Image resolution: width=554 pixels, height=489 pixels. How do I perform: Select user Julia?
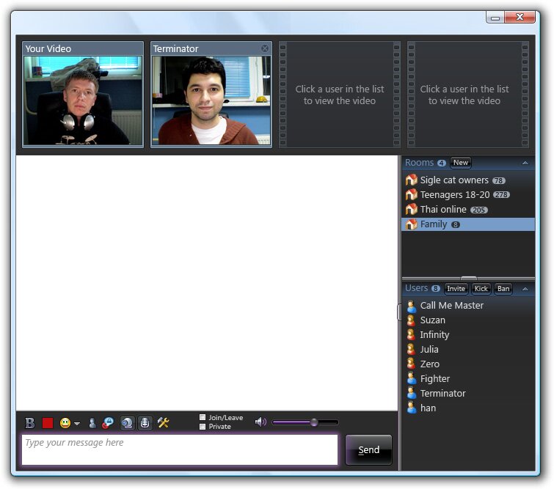[x=468, y=349]
